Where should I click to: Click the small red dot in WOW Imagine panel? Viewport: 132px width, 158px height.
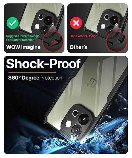coord(53,24)
